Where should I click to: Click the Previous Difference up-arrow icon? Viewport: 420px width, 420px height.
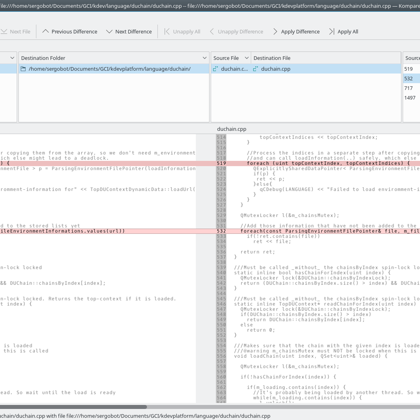coord(45,31)
